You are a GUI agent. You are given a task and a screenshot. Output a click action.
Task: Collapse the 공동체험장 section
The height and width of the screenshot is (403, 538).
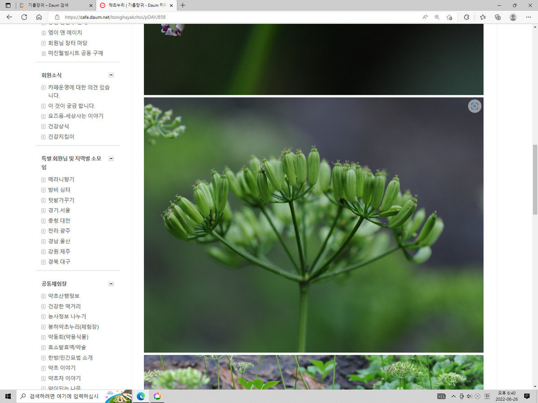[111, 284]
